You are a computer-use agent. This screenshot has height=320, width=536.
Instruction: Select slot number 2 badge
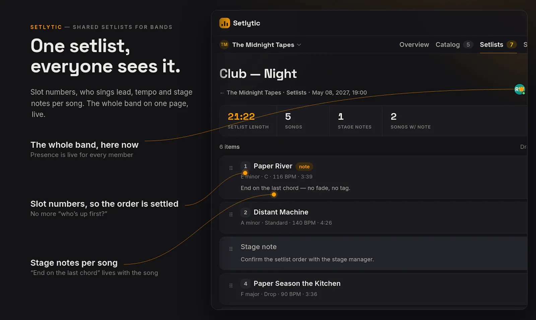[x=245, y=212]
